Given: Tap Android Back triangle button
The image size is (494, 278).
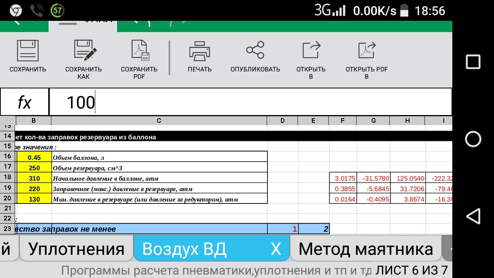Looking at the screenshot, I should tap(473, 216).
